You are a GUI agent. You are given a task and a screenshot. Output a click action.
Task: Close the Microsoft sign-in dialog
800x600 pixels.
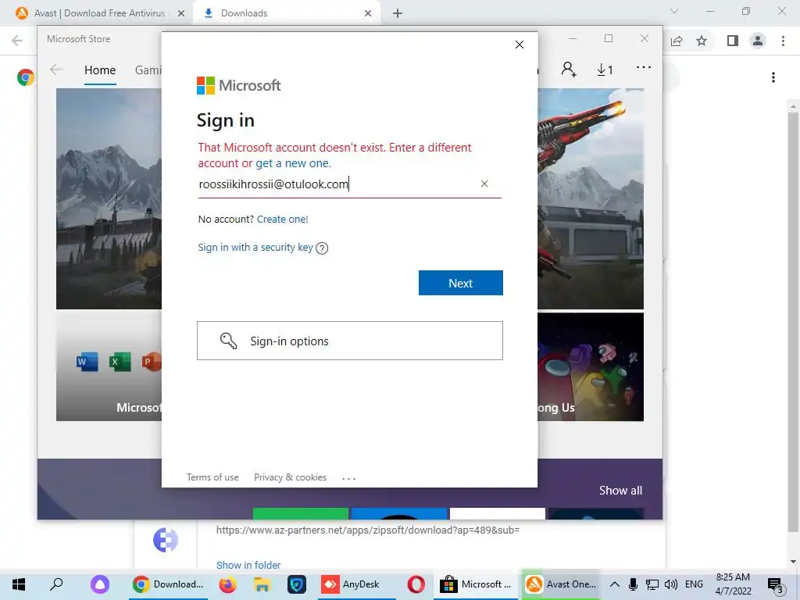tap(520, 45)
